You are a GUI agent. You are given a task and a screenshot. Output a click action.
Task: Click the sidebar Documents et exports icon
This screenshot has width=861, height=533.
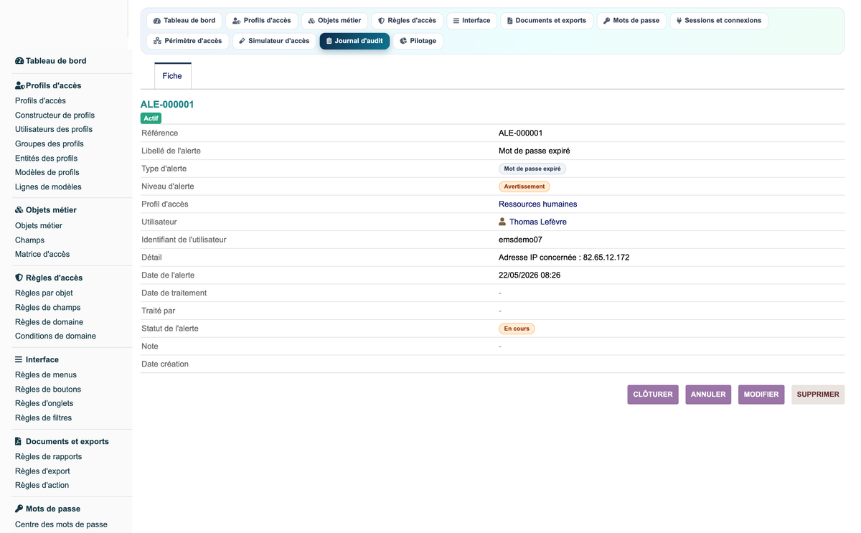click(x=19, y=441)
